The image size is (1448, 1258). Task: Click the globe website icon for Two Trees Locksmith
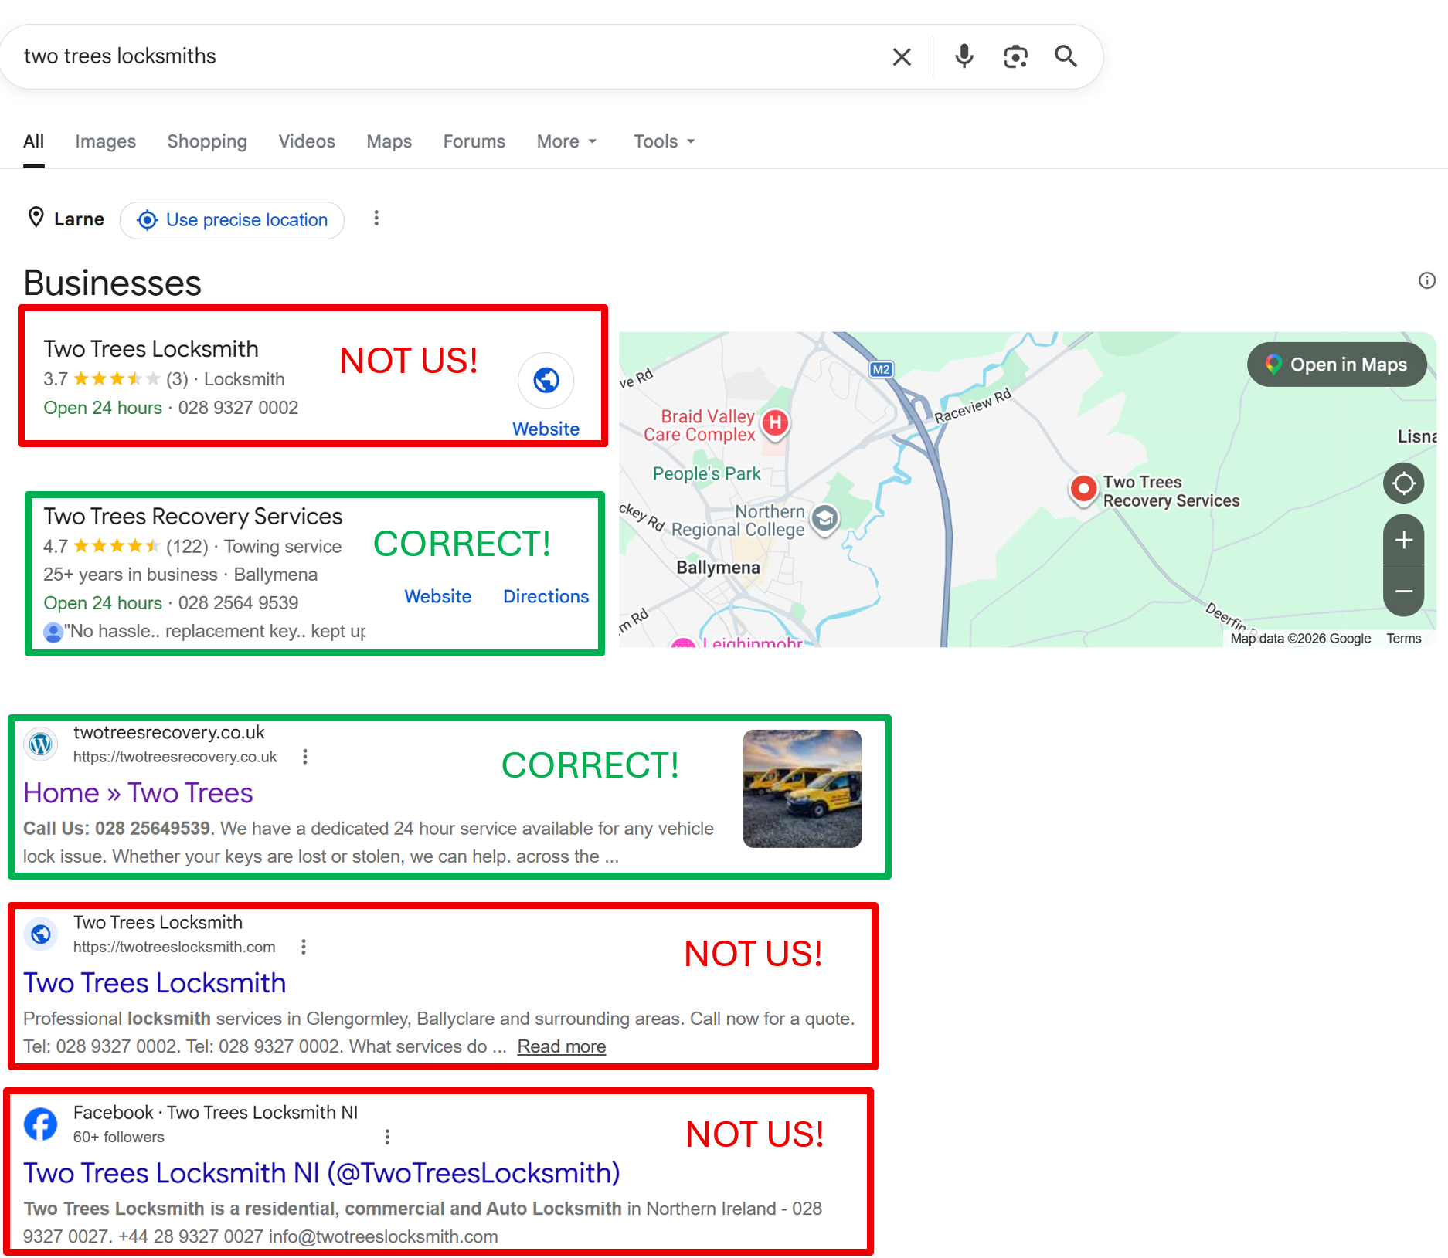click(x=546, y=380)
